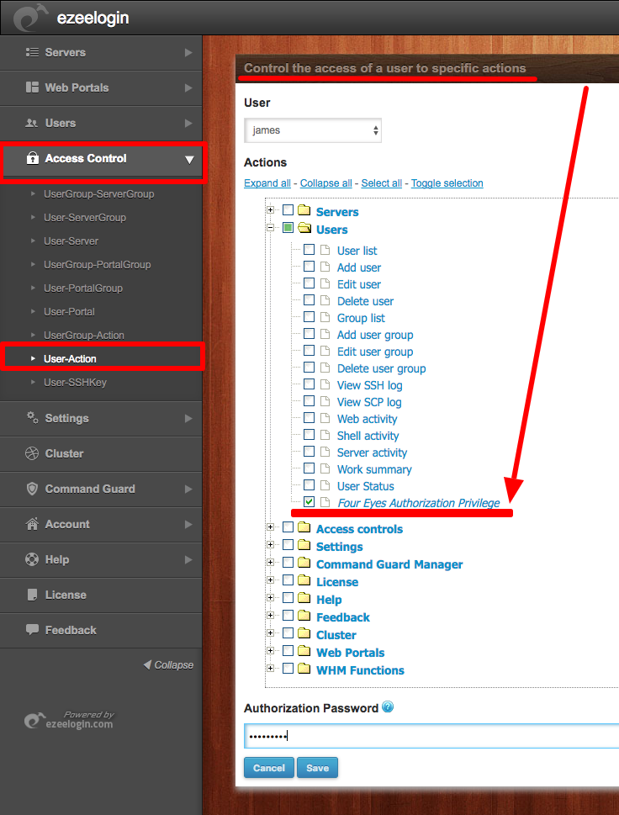Click the file icon beside Four Eyes Authorization Privilege
Image resolution: width=619 pixels, height=815 pixels.
tap(325, 502)
